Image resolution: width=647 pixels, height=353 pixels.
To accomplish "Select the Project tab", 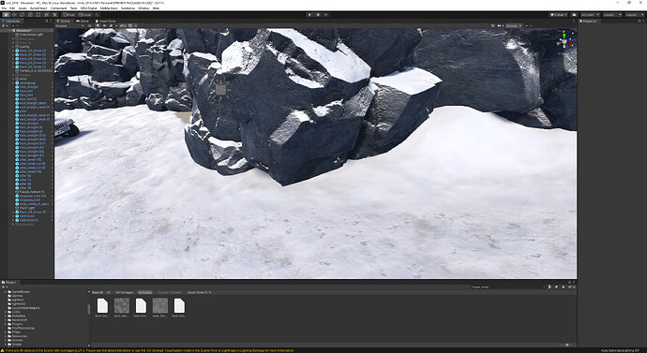I will click(x=9, y=282).
